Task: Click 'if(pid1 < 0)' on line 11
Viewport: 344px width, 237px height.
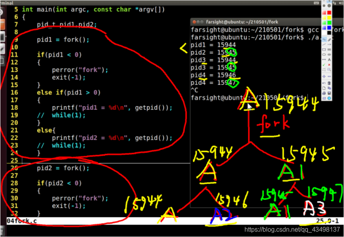Action: (x=59, y=55)
